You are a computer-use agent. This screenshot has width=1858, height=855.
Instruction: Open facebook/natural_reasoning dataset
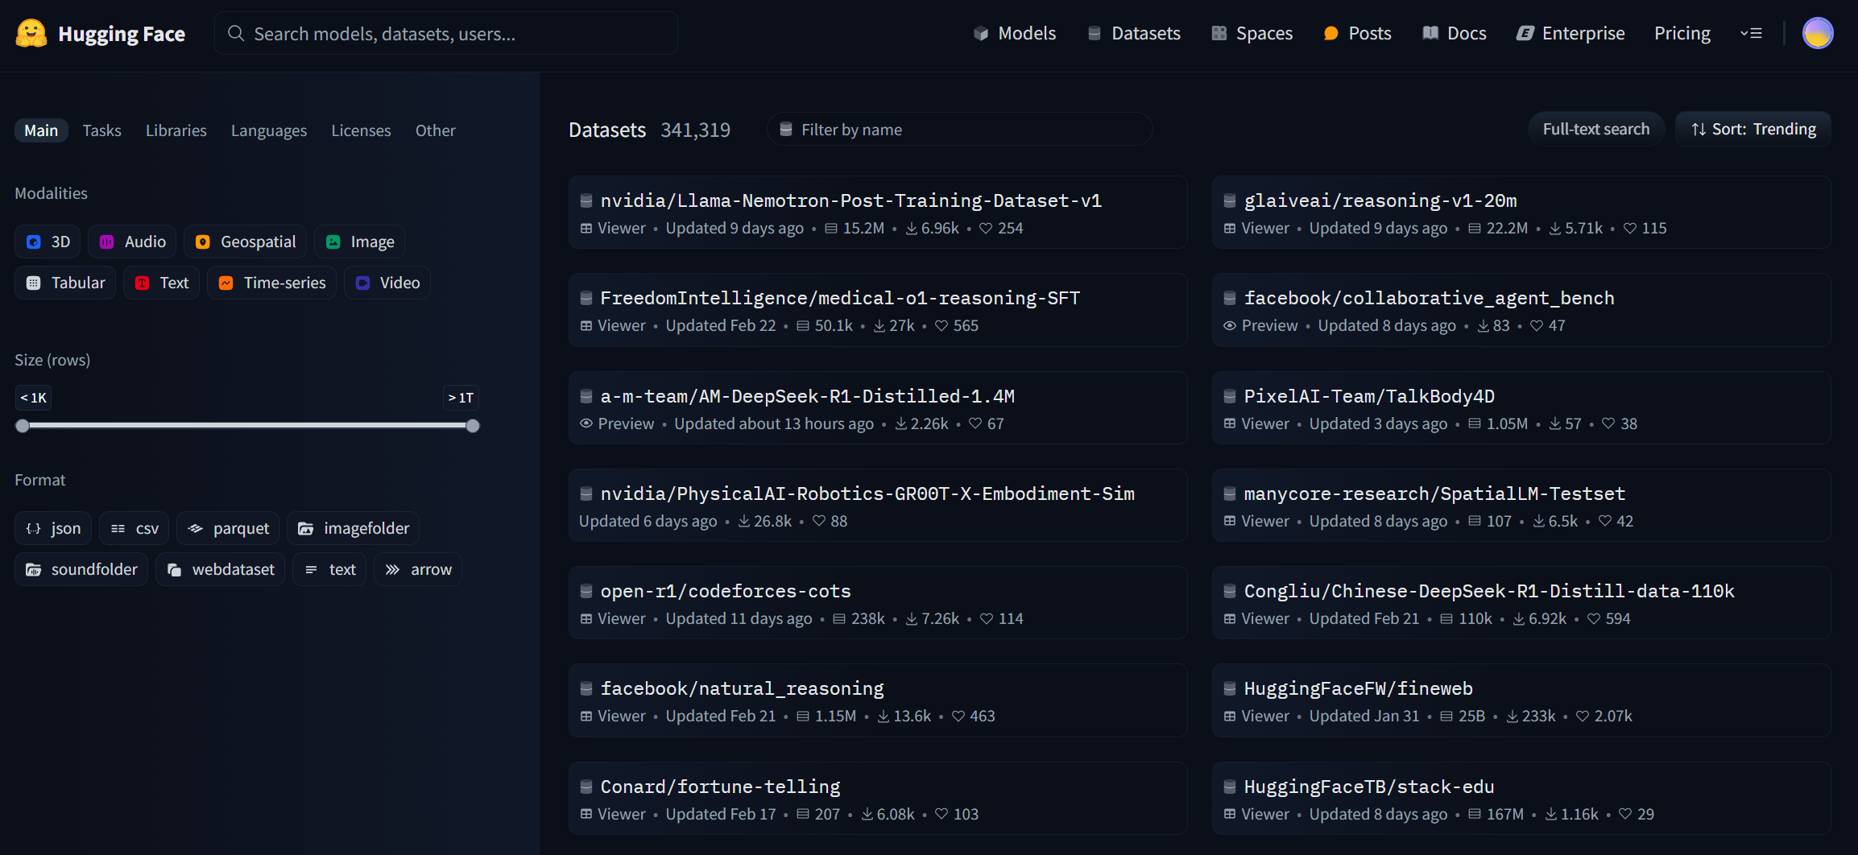coord(878,700)
